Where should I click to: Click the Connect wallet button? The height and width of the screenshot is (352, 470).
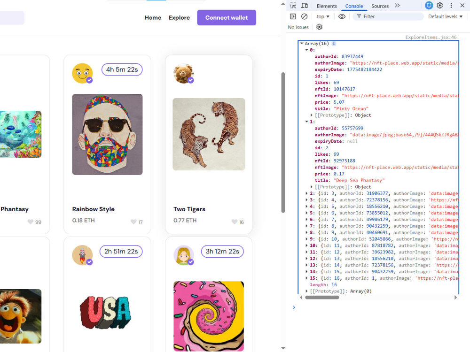(x=227, y=18)
